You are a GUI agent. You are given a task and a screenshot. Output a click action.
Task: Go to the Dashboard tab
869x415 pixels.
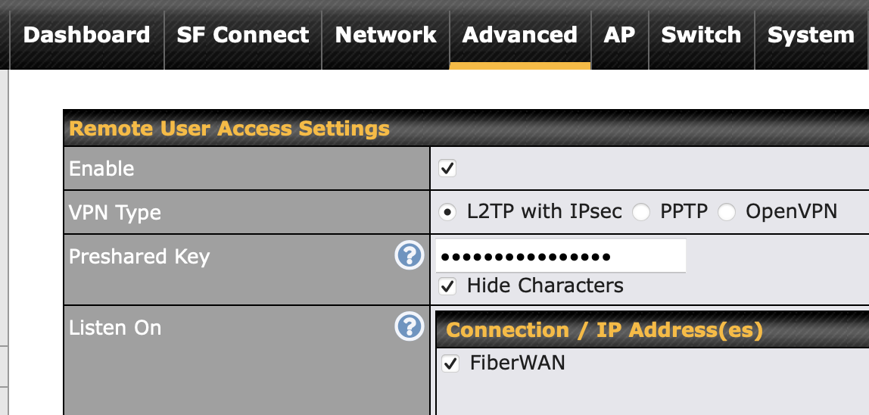(87, 35)
